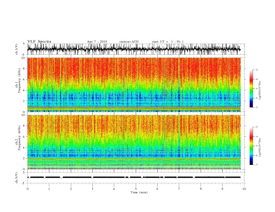Click the "-4" label on the ch.2 colorbar

(256, 136)
